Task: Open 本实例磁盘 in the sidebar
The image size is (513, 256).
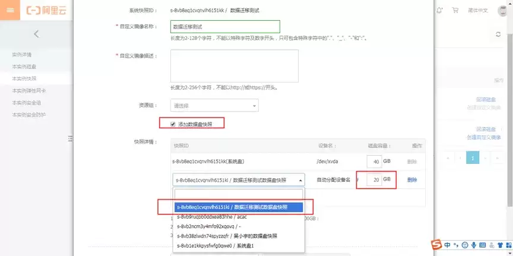Action: pyautogui.click(x=24, y=67)
